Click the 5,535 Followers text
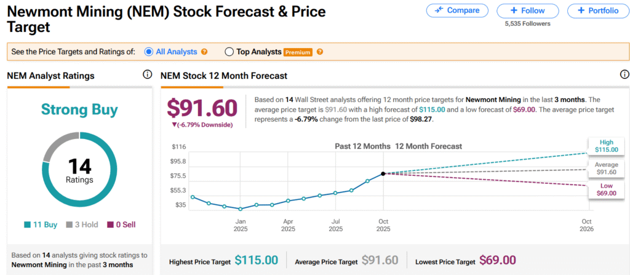This screenshot has width=630, height=275. point(527,24)
